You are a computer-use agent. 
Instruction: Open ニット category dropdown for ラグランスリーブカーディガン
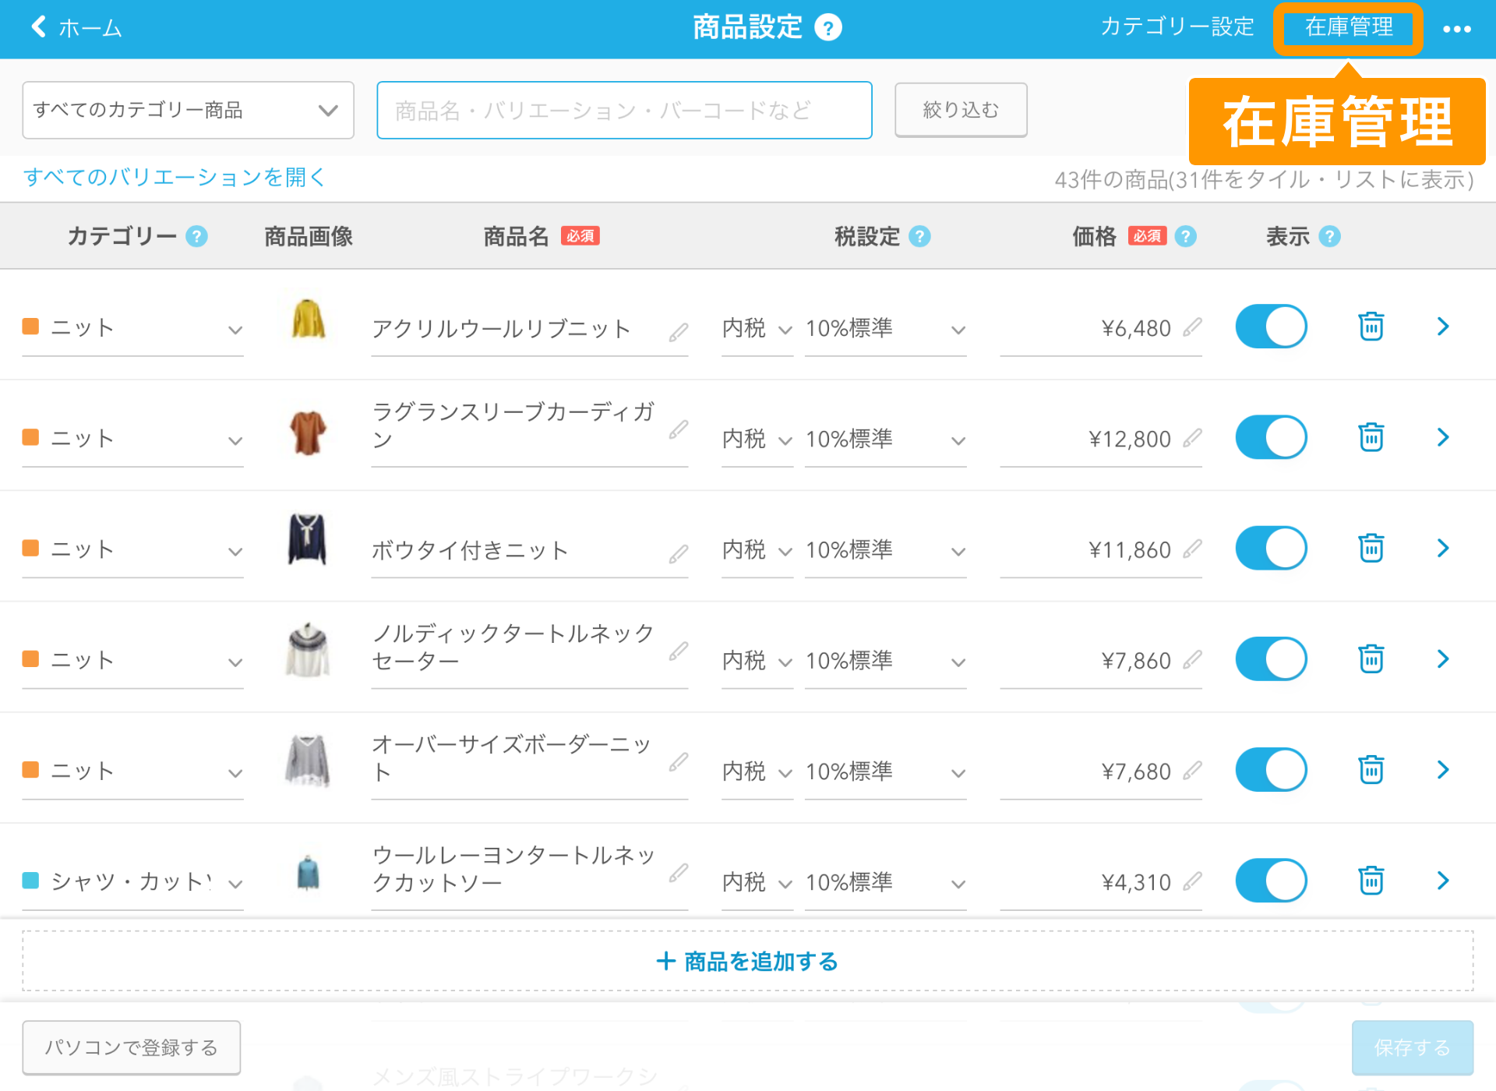(132, 440)
